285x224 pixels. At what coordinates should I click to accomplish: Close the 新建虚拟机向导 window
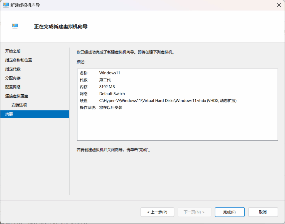[x=279, y=5]
